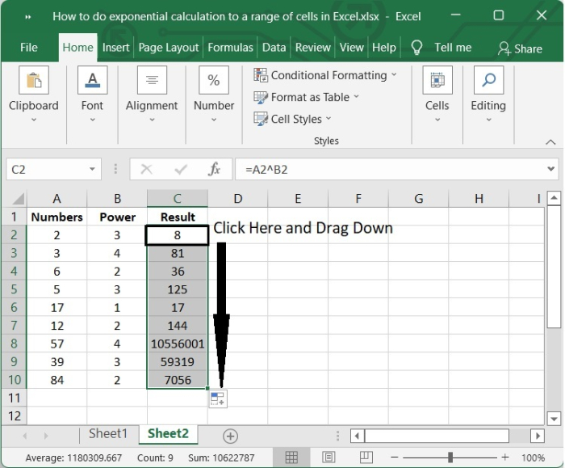Switch to the Sheet1 worksheet tab
Viewport: 565px width, 468px height.
[107, 434]
